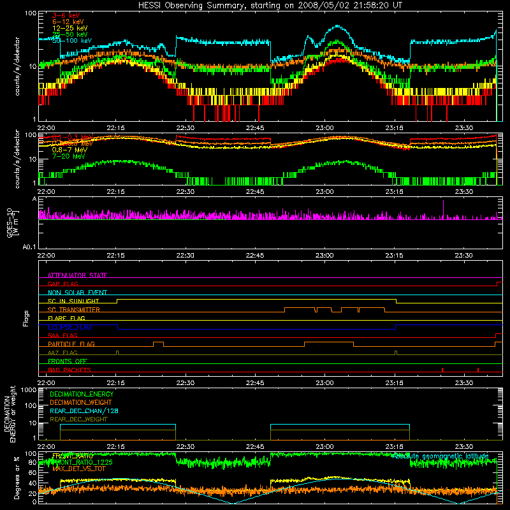The width and height of the screenshot is (510, 510).
Task: Select the GAP_FLAG label
Action: [x=62, y=284]
